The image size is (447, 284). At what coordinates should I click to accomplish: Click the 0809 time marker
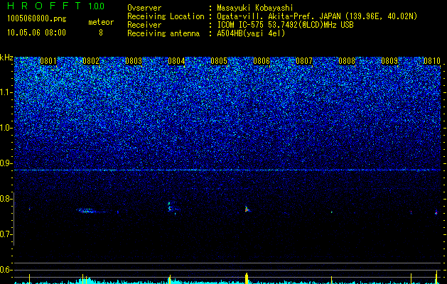pos(389,61)
